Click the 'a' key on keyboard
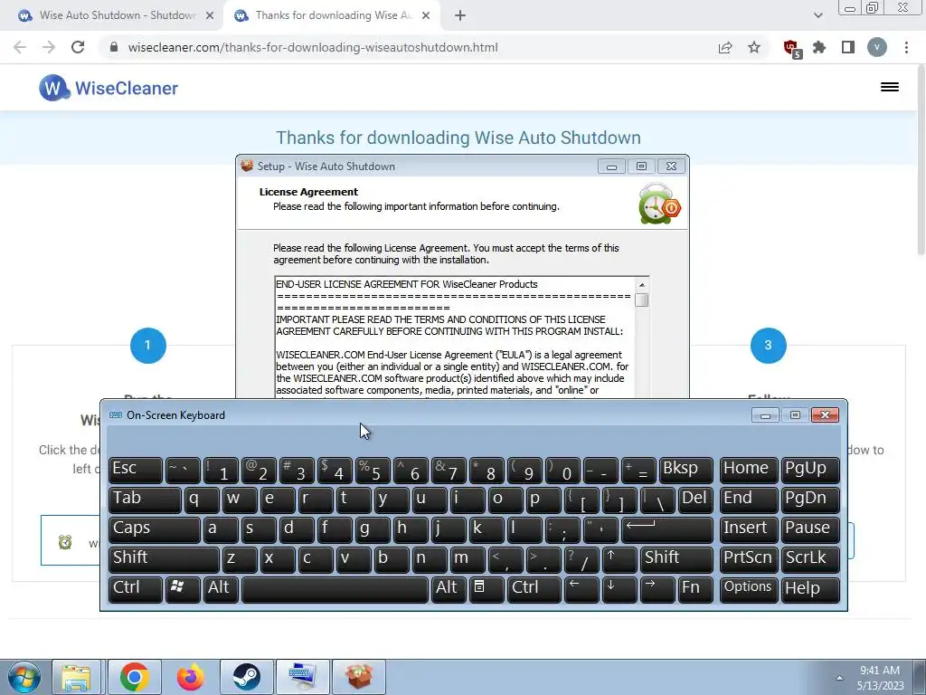Screen dimensions: 926x695 point(221,529)
